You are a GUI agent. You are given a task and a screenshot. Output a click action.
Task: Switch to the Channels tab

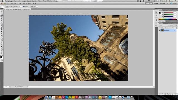coord(165,23)
